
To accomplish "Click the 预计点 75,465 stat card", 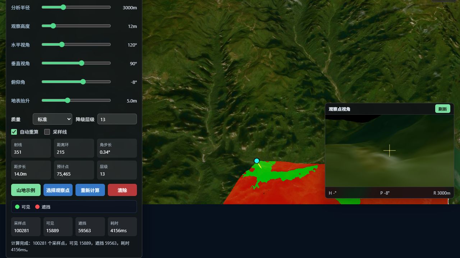I will coord(74,170).
